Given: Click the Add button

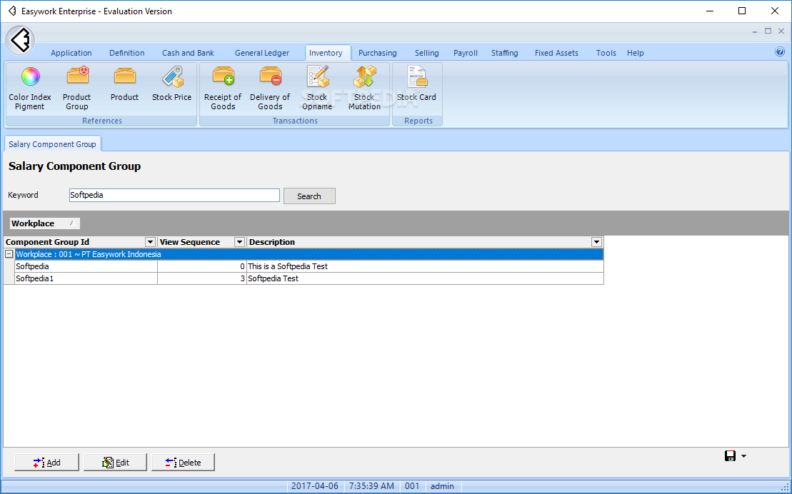Looking at the screenshot, I should click(x=46, y=462).
